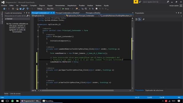183x103 pixels.
Task: Open the document tabs overflow dropdown
Action: click(x=133, y=13)
